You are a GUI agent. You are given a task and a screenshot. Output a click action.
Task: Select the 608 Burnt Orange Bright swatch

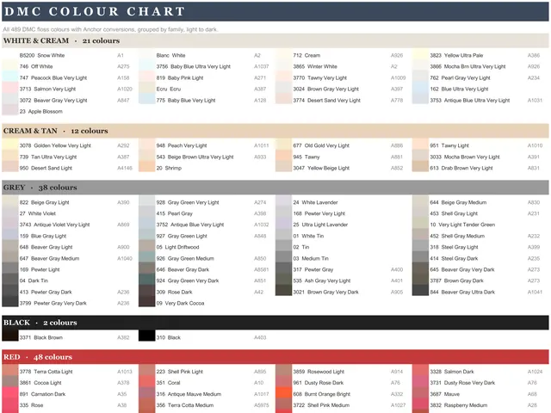click(283, 394)
